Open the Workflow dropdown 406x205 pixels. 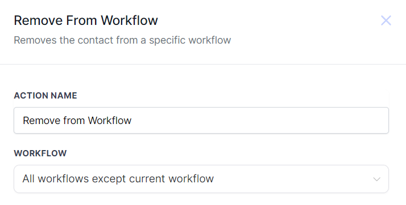(201, 179)
